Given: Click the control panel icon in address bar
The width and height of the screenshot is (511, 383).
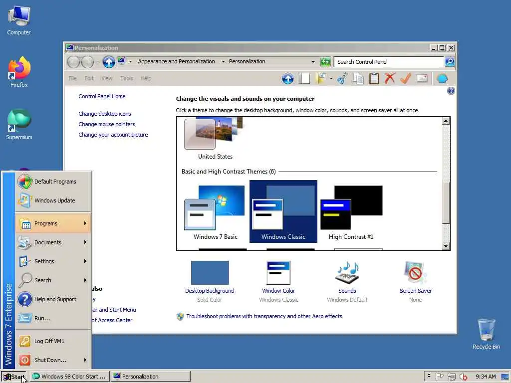Looking at the screenshot, I should click(122, 61).
